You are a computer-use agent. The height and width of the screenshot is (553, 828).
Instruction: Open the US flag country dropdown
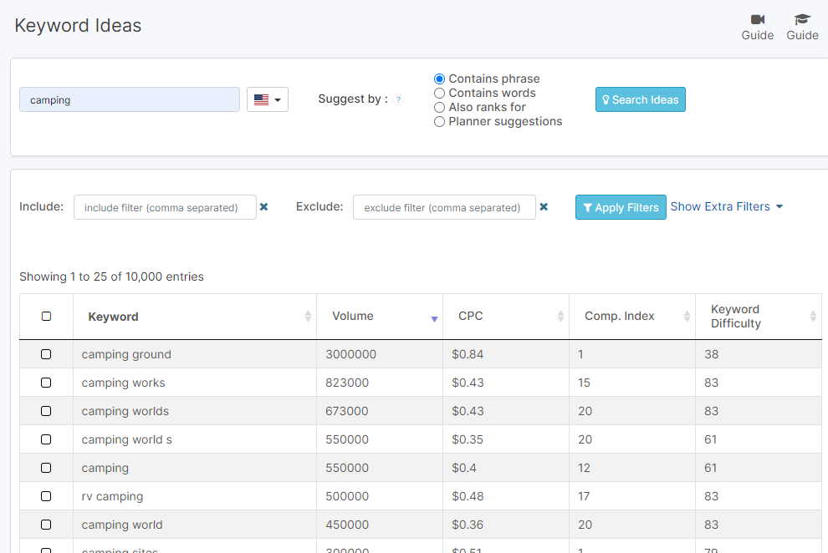pyautogui.click(x=267, y=99)
